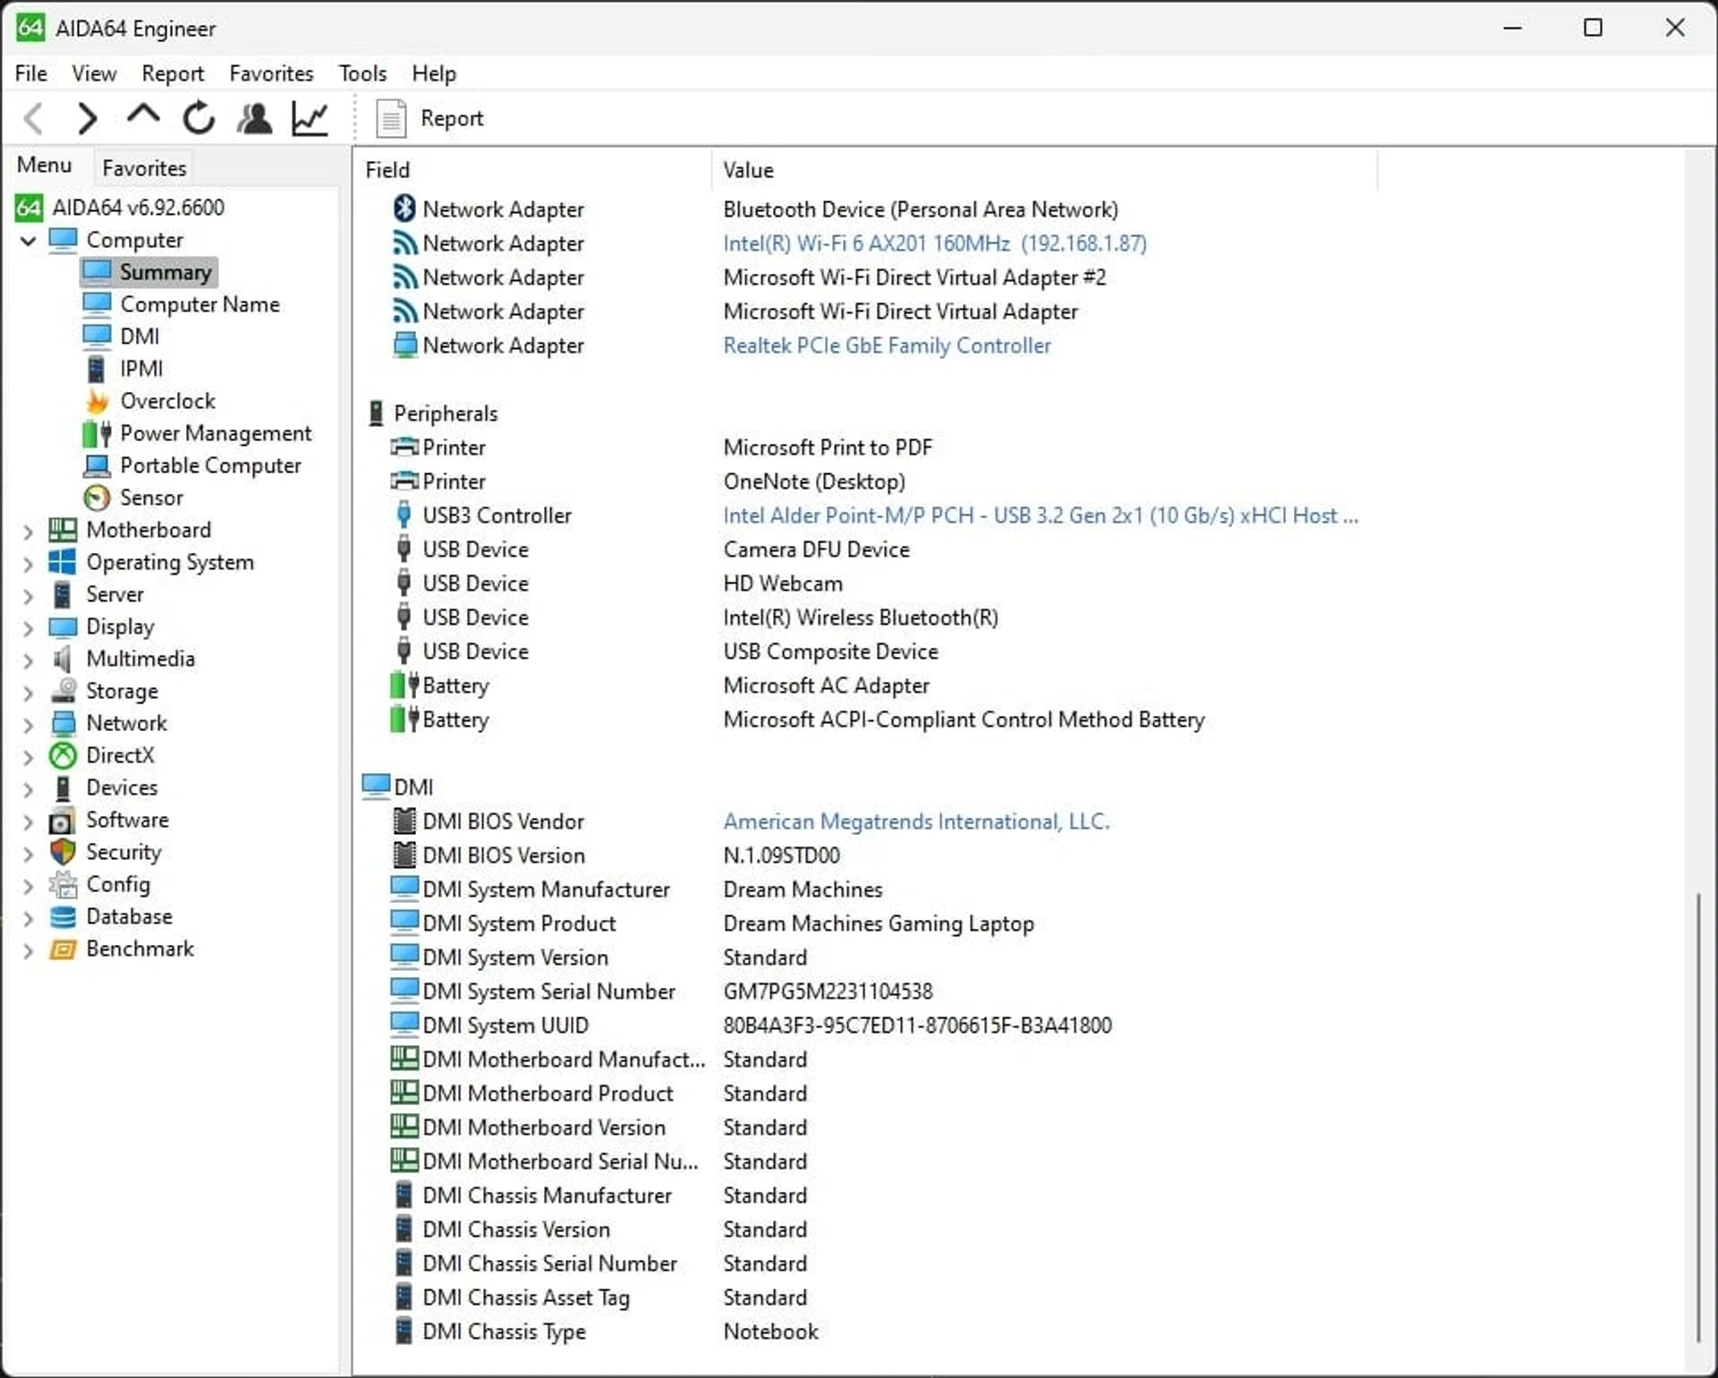Expand the Storage tree node

point(29,693)
